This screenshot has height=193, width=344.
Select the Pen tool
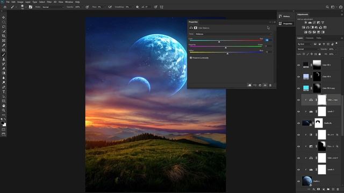(4, 87)
